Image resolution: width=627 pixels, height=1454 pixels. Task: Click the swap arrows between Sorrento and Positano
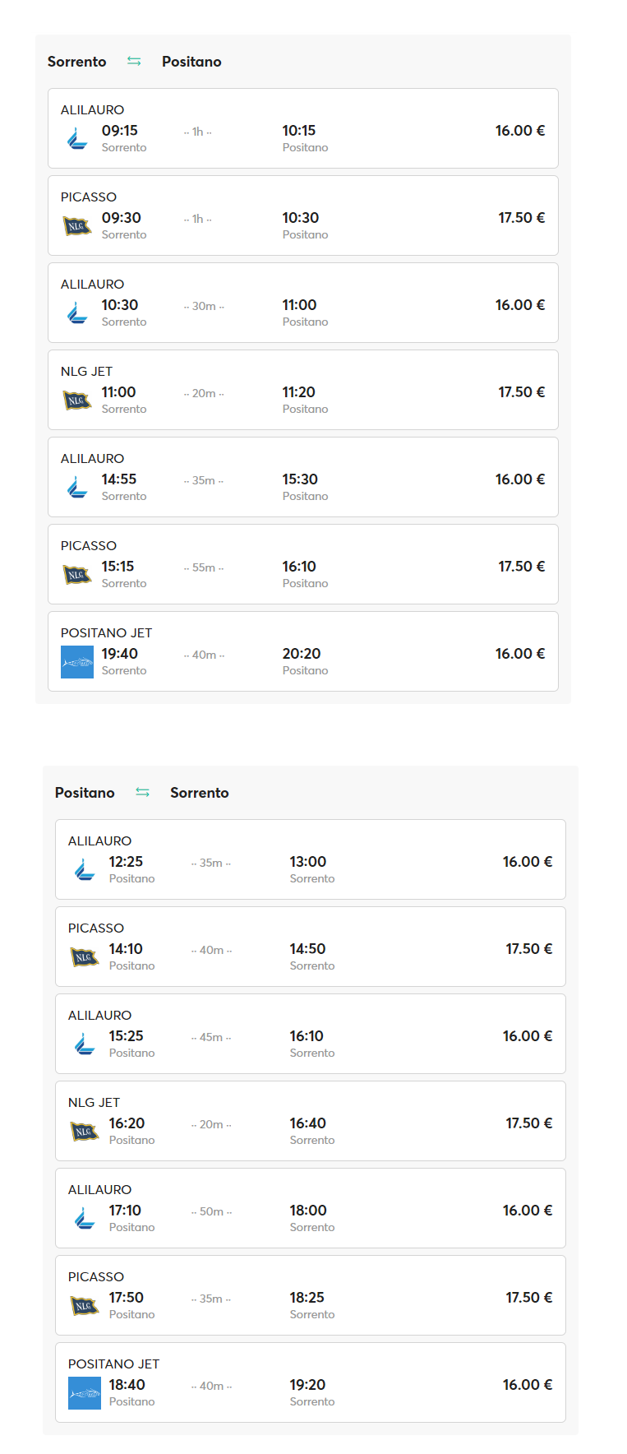(x=134, y=61)
